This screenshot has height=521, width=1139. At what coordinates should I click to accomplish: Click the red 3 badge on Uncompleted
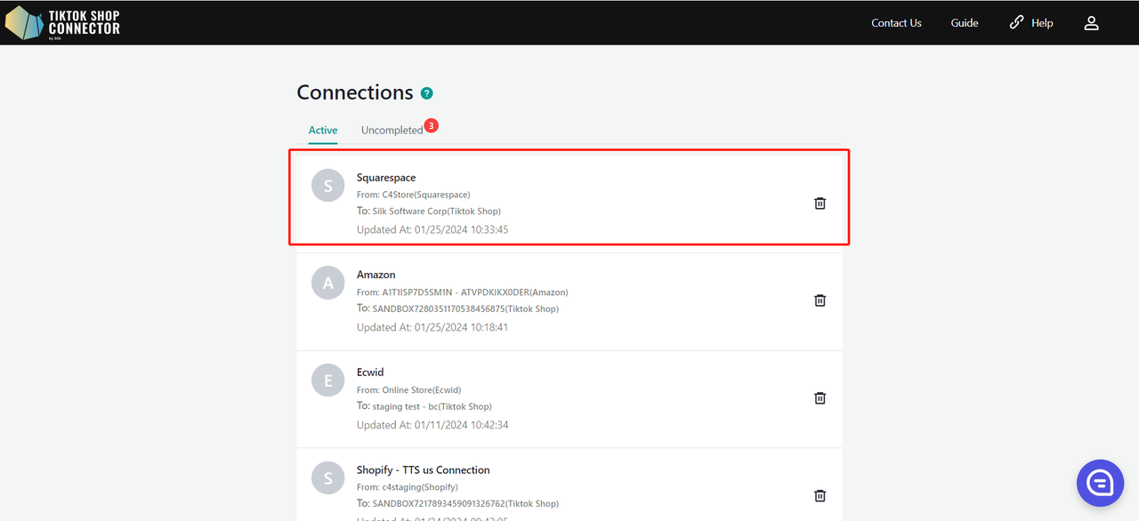coord(431,126)
